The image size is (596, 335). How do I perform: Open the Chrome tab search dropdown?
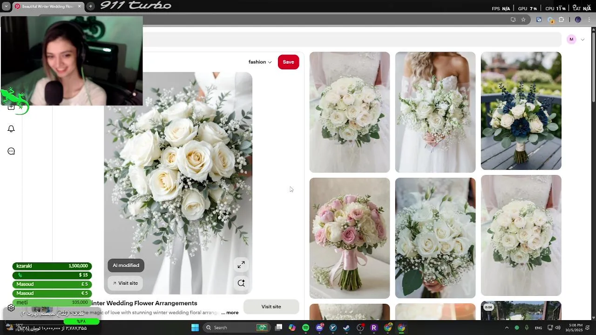6,6
